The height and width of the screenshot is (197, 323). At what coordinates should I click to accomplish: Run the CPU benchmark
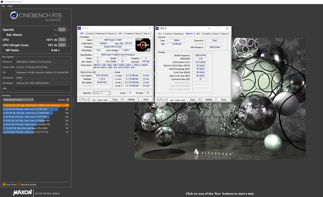62,40
